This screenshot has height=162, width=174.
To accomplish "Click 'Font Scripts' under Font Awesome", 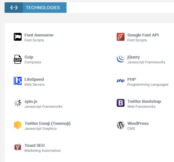I will [x=34, y=40].
